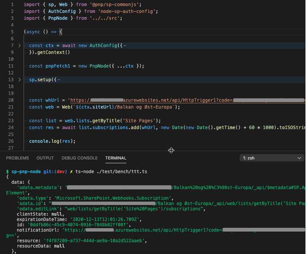The height and width of the screenshot is (254, 307).
Task: Click 'notificationUrl' key in terminal output
Action: [37, 230]
